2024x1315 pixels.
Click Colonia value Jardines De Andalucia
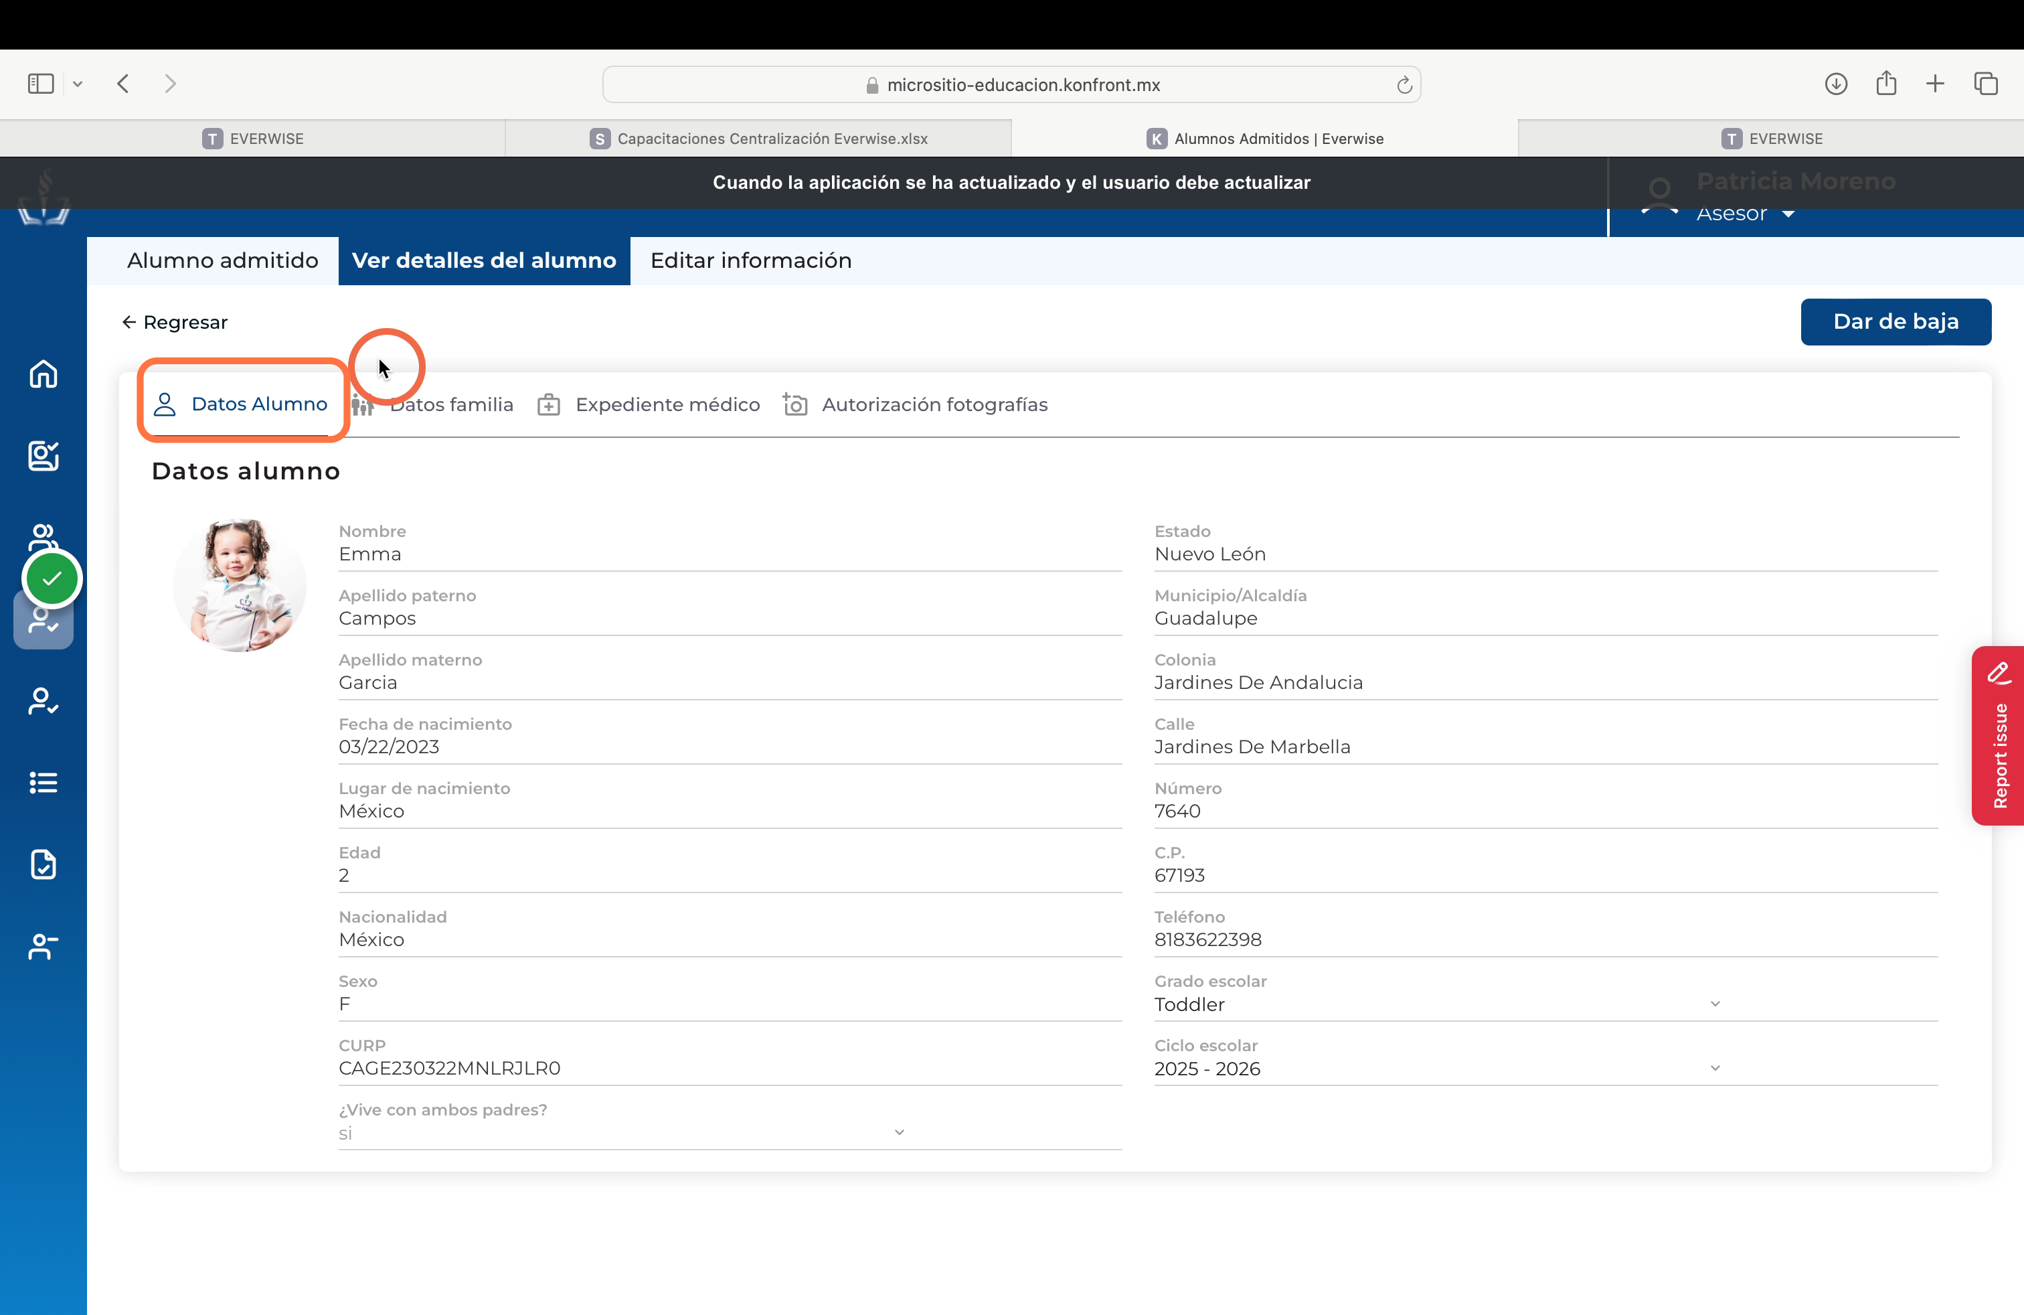[1258, 682]
